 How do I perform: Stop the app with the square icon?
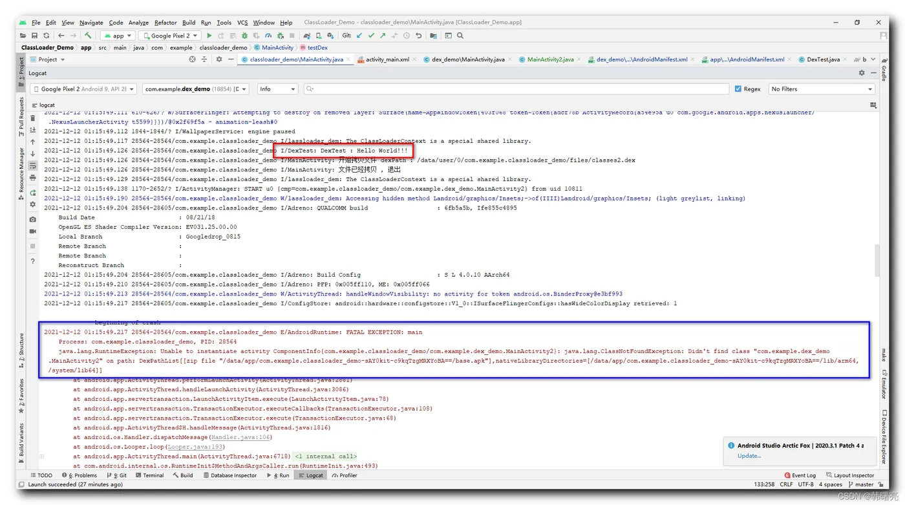(292, 36)
